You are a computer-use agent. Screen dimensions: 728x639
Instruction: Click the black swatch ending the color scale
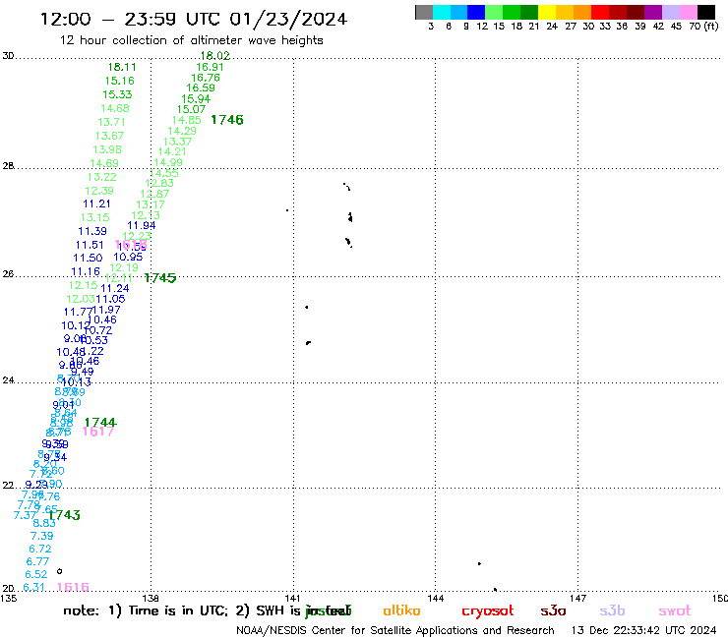706,12
